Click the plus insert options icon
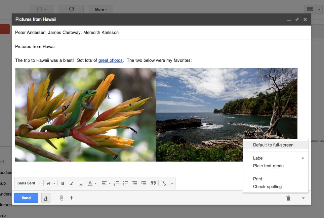The image size is (324, 218). coord(72,198)
